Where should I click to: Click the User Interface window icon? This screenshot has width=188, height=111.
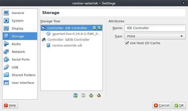click(x=6, y=83)
